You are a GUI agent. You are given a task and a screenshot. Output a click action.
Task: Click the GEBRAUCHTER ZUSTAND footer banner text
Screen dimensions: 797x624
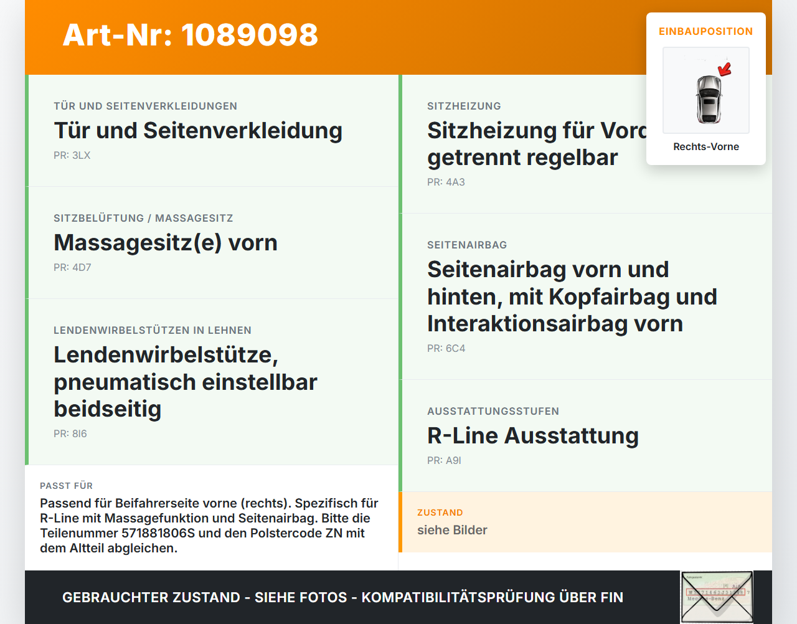click(x=342, y=597)
